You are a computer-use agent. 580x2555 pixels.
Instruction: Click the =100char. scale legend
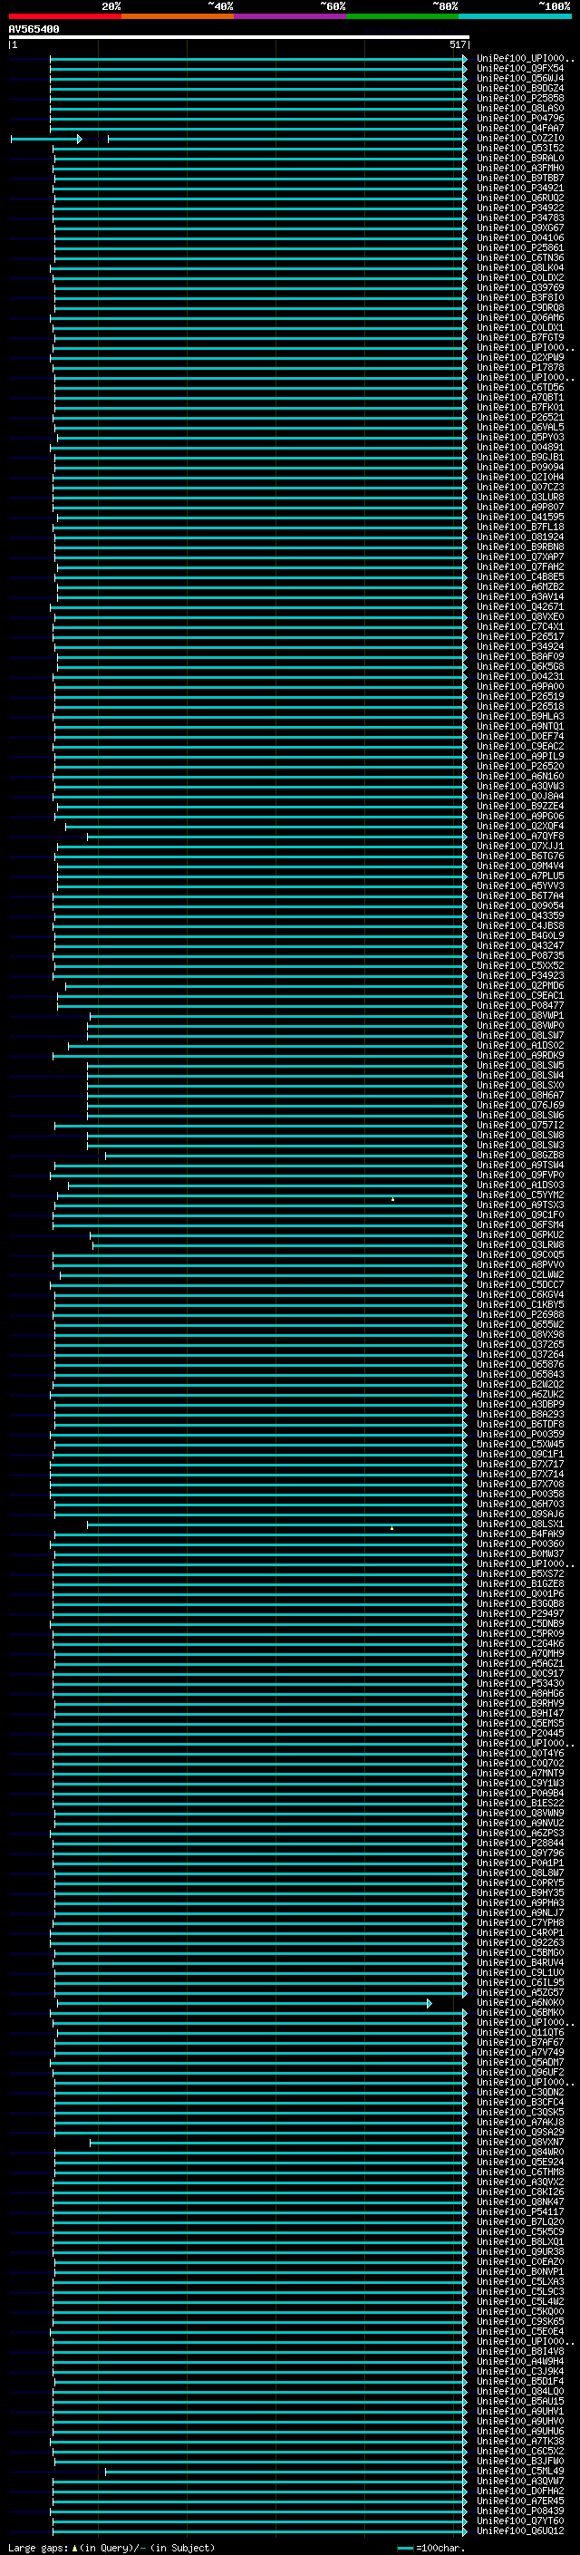click(431, 2548)
